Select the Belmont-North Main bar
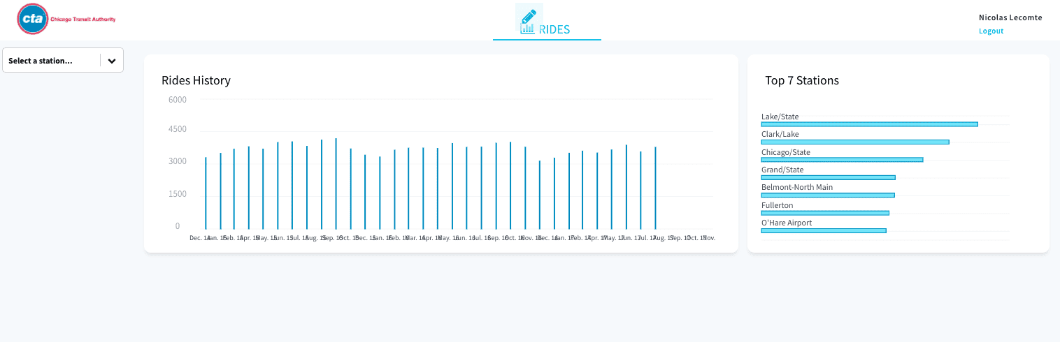Viewport: 1060px width, 342px height. (x=828, y=195)
